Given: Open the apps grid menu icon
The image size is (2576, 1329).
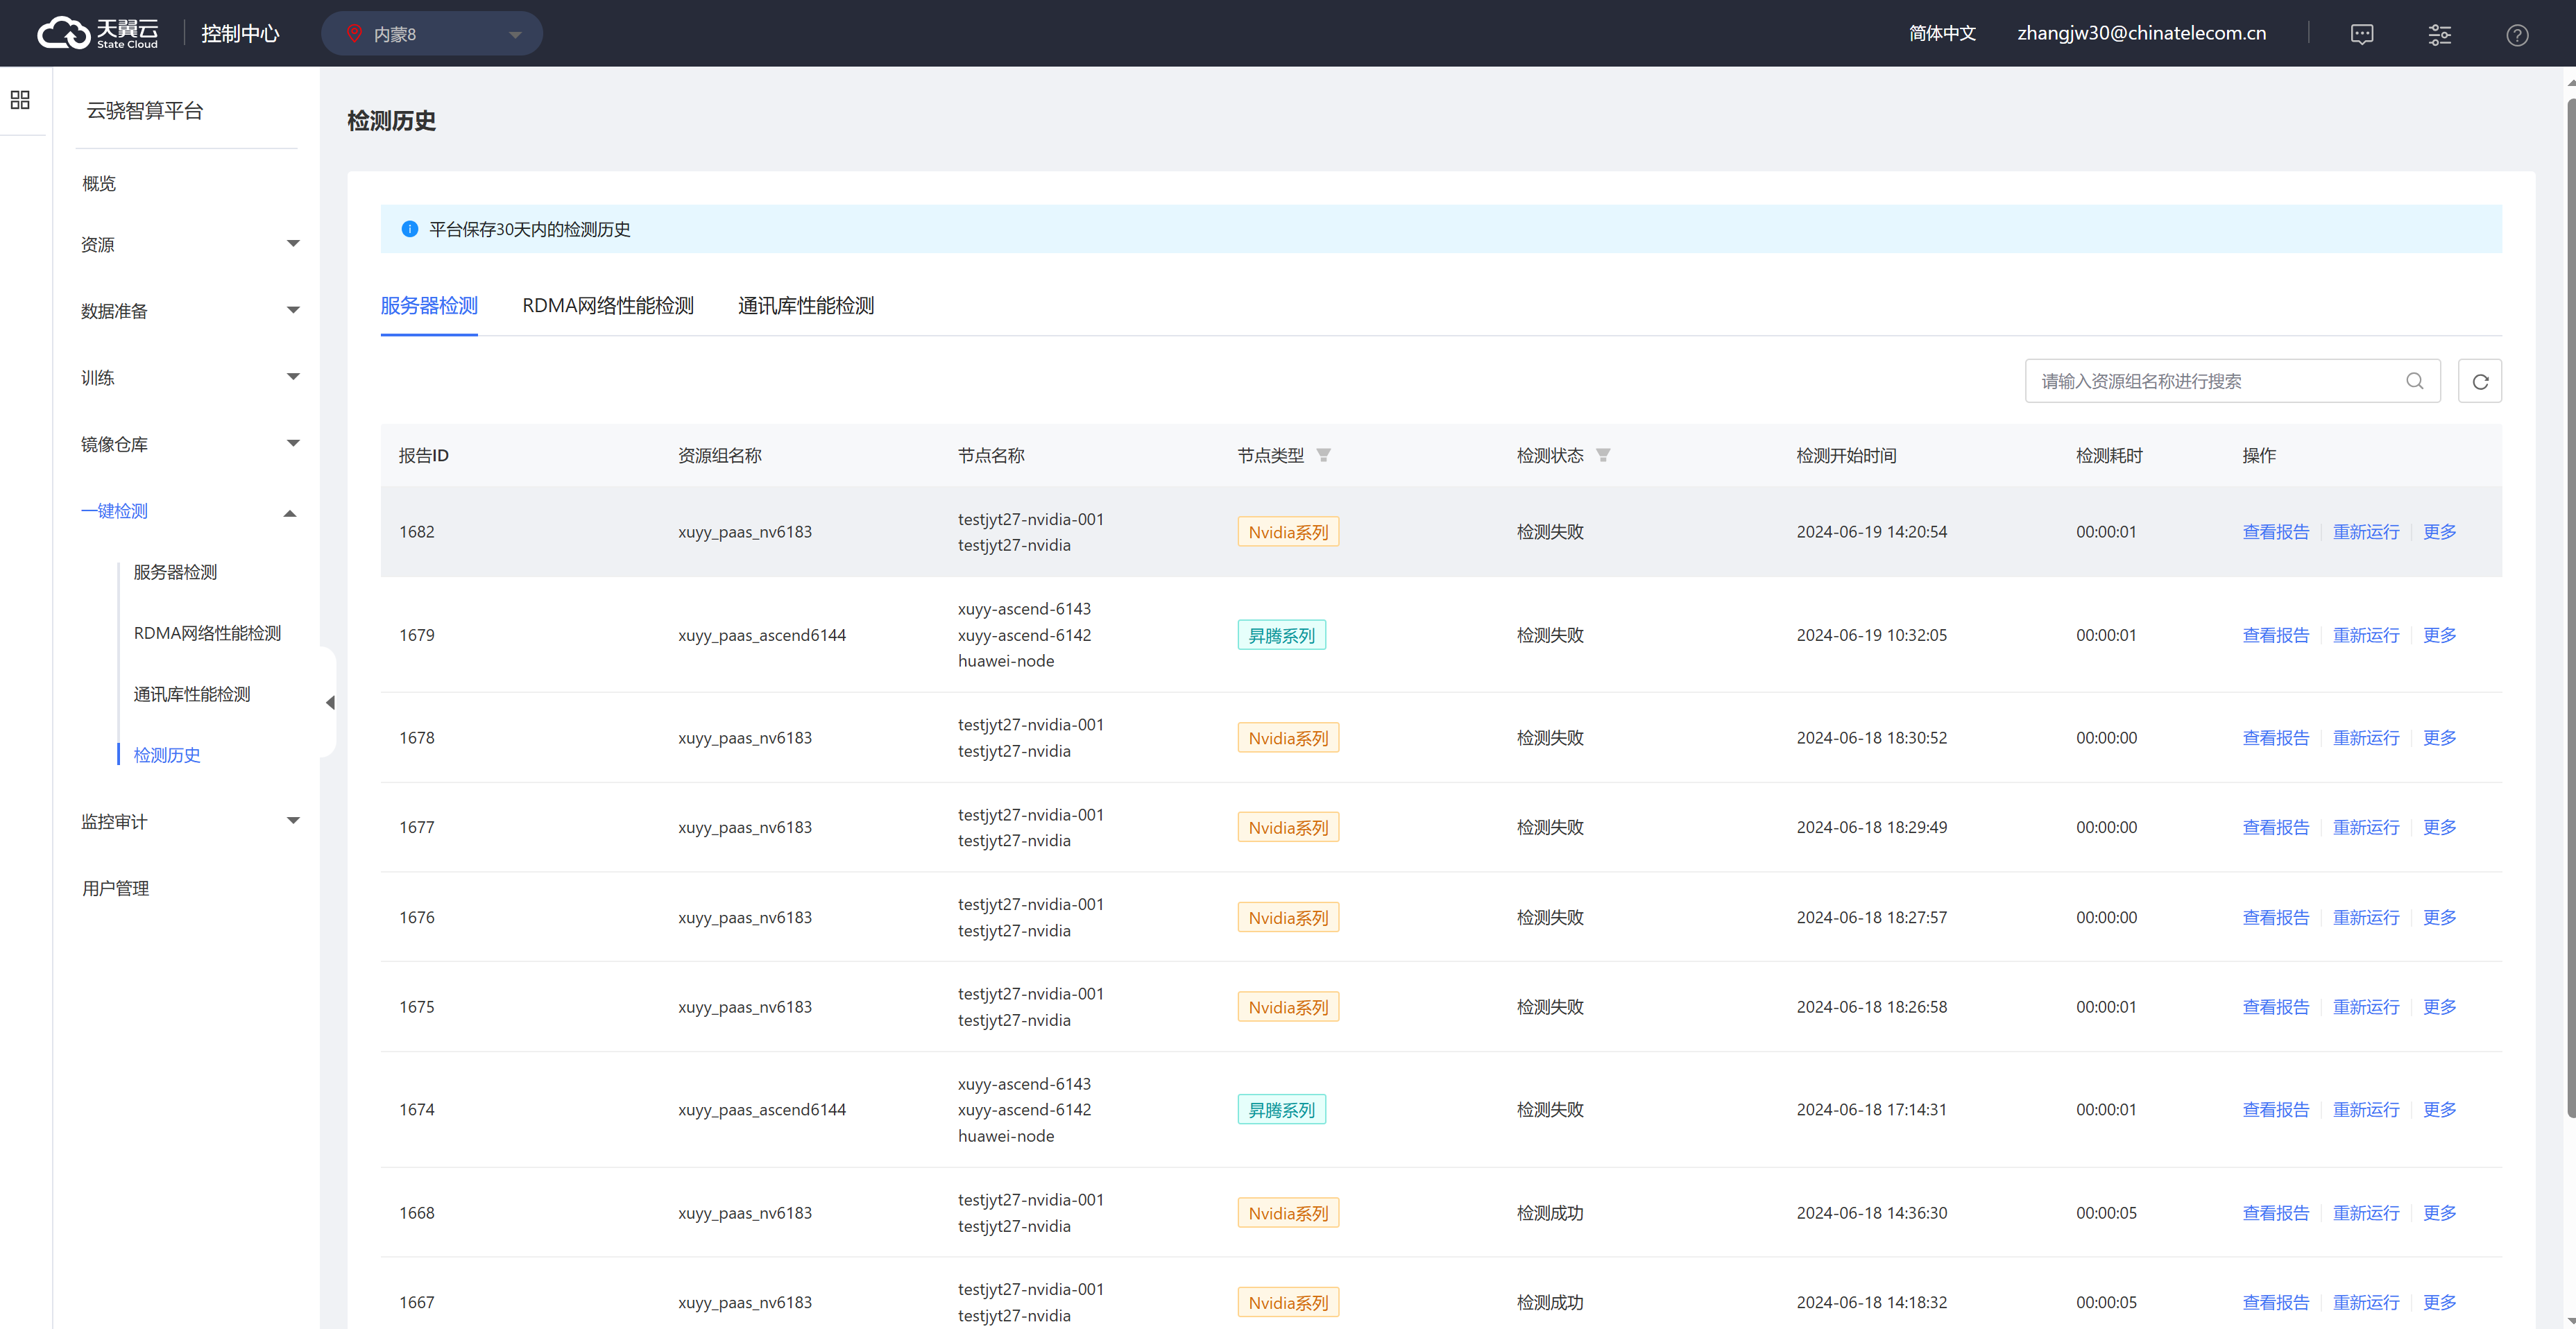Looking at the screenshot, I should (x=20, y=100).
